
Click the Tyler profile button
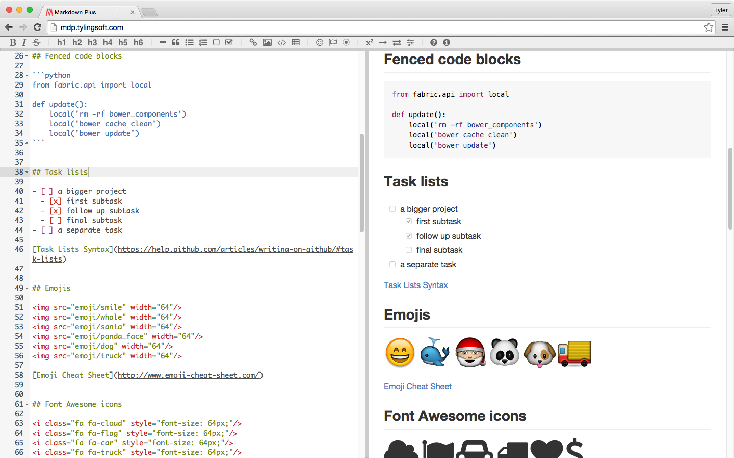click(721, 10)
